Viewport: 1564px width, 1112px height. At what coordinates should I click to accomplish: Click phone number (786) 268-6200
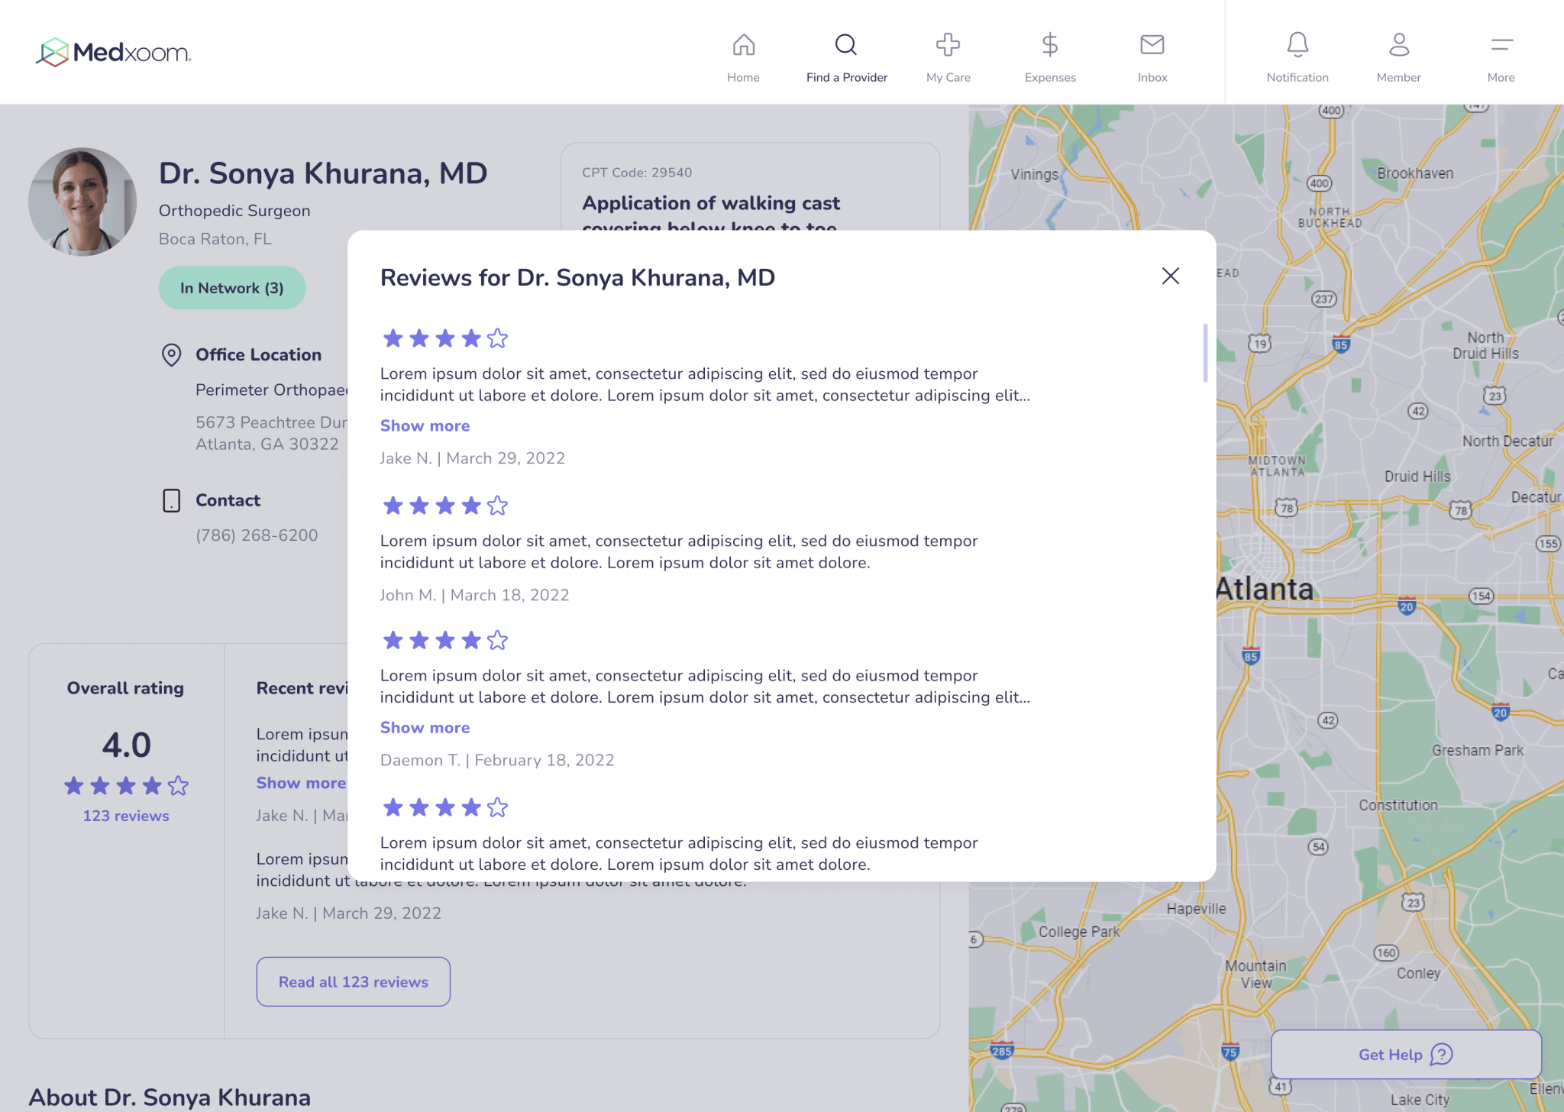click(x=257, y=535)
